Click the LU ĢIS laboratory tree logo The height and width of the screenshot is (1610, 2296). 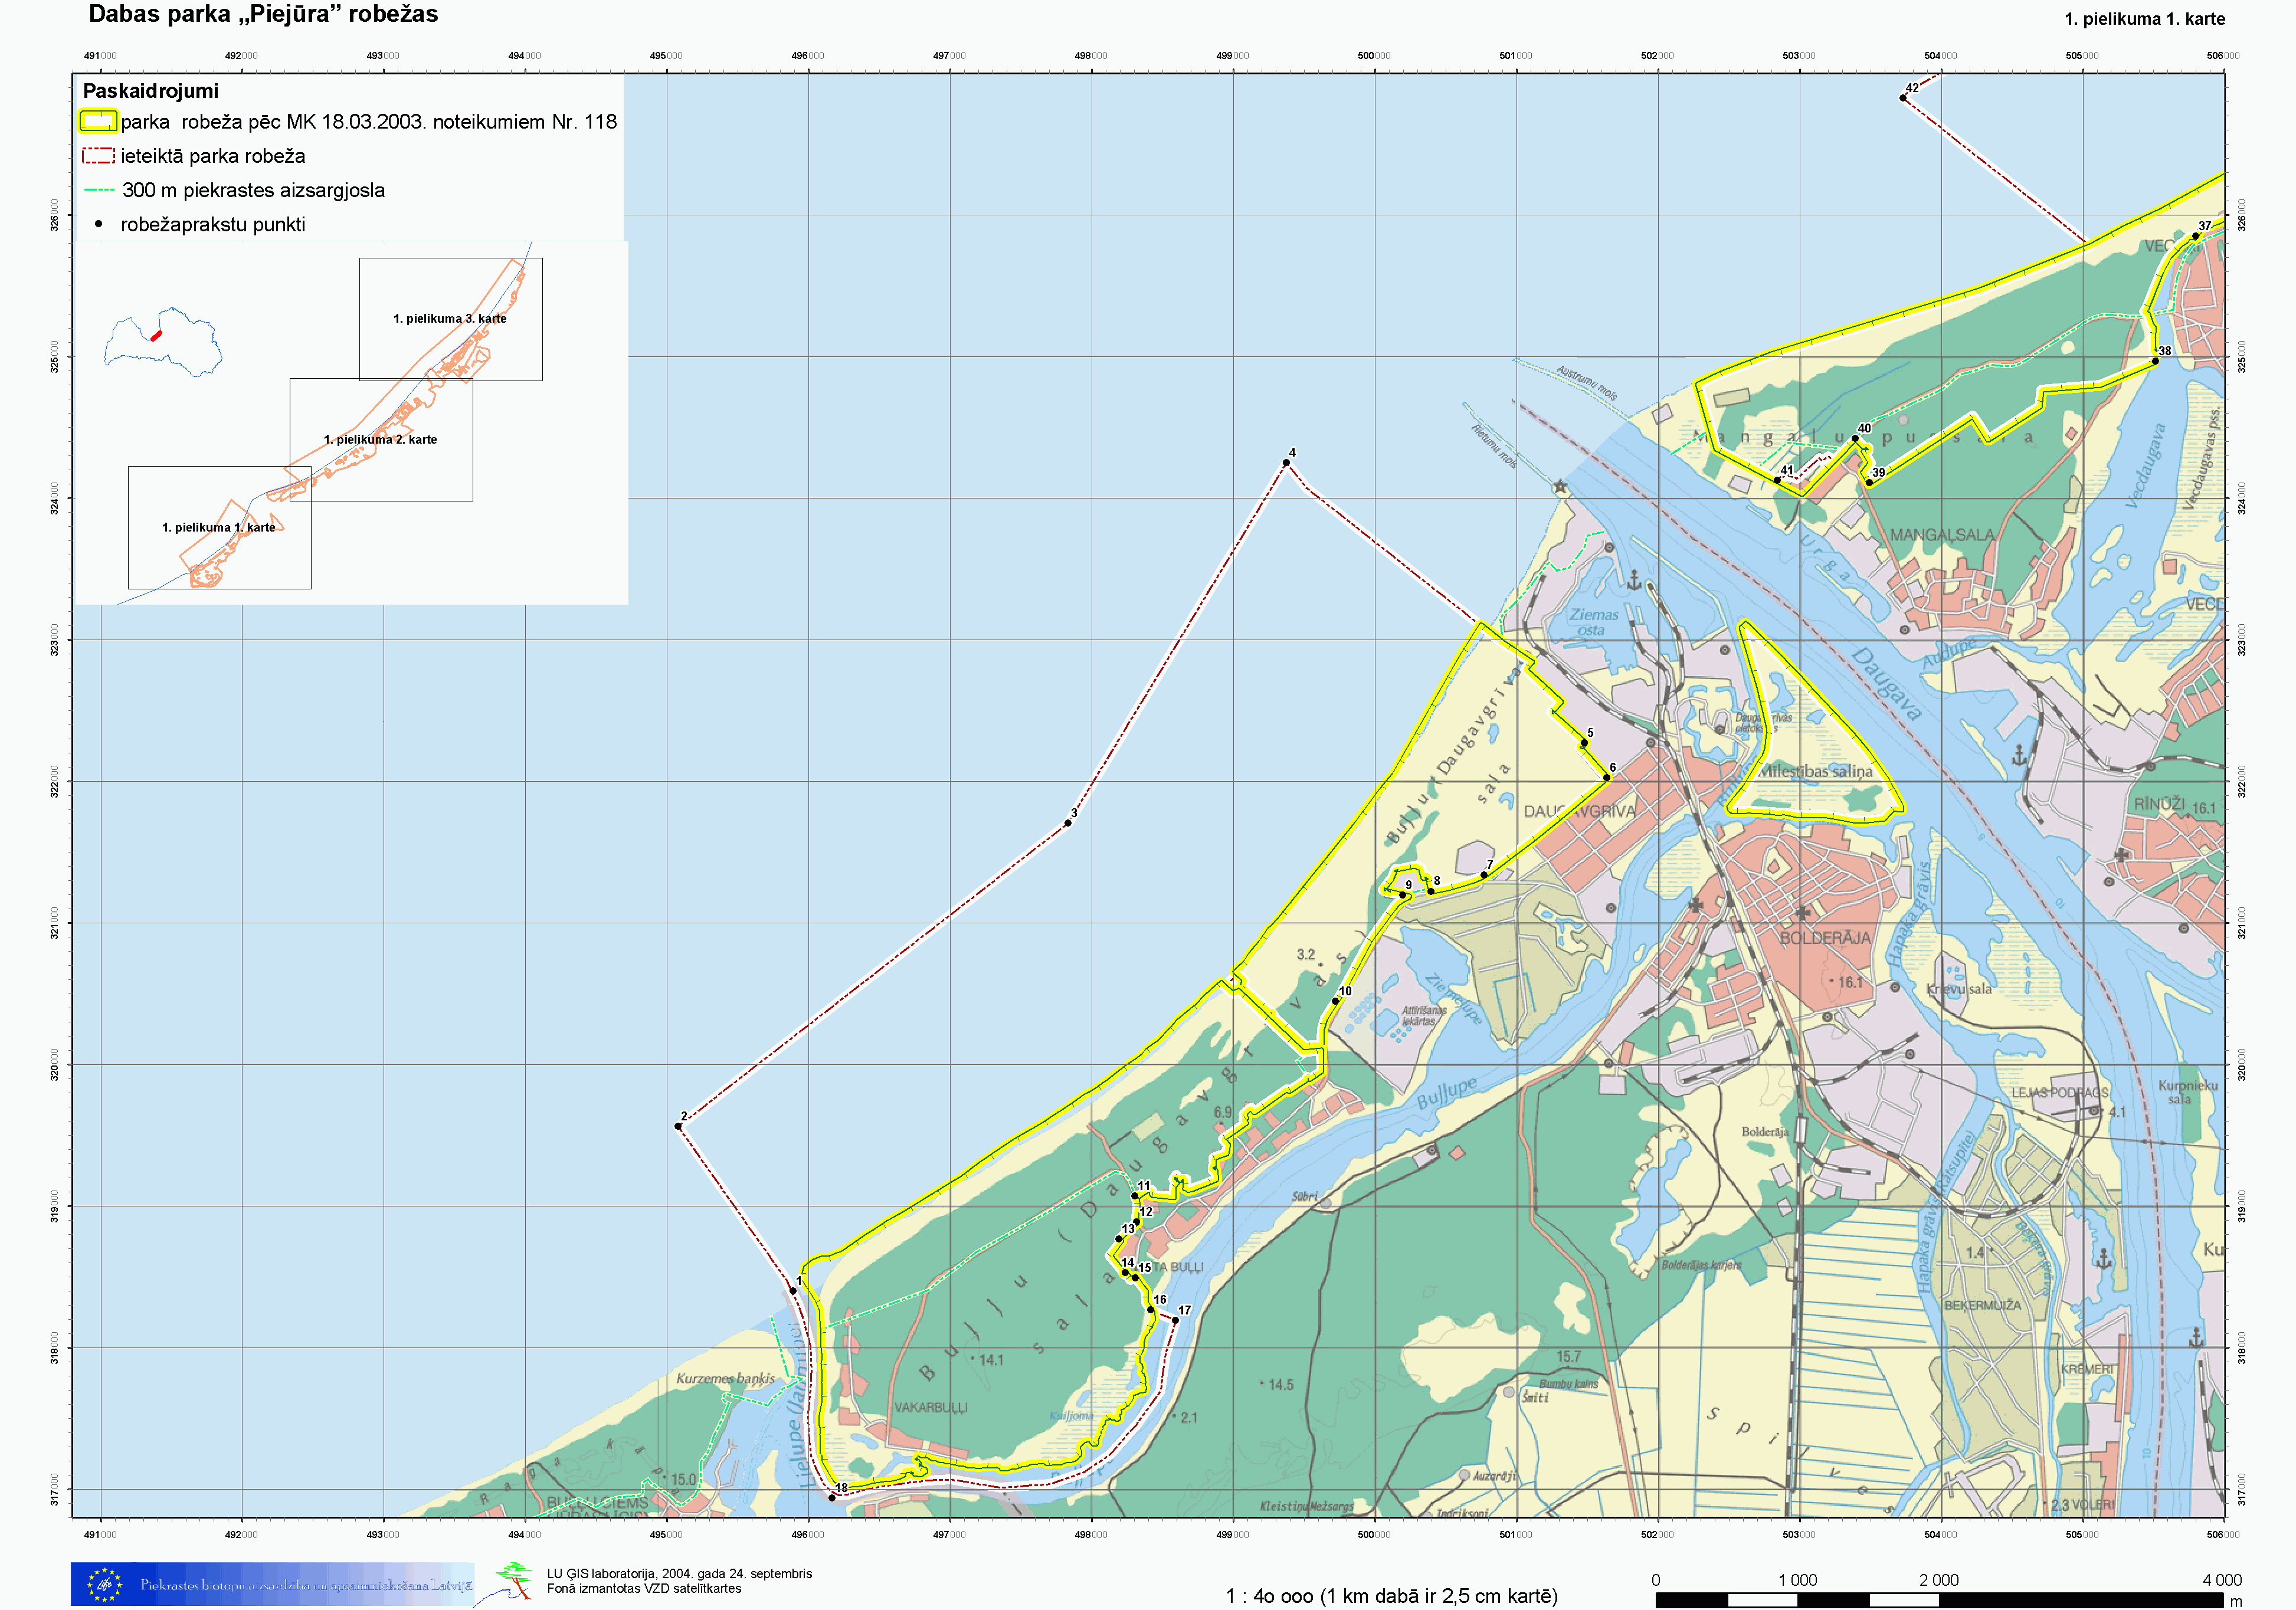[515, 1581]
